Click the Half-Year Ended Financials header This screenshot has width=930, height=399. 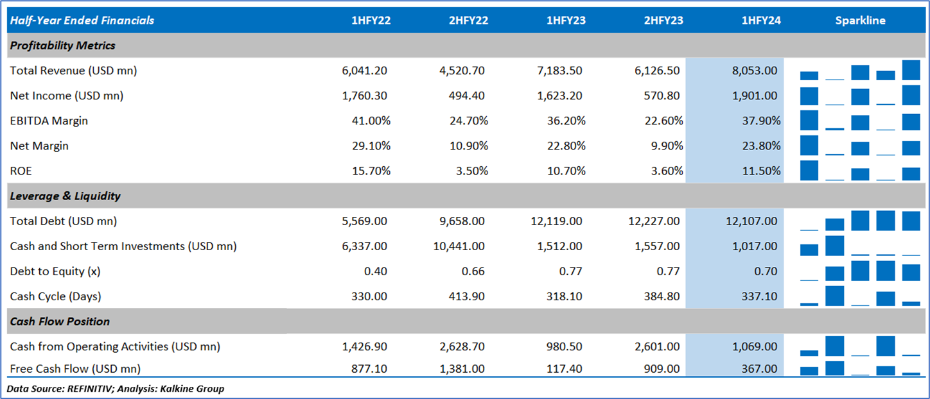tap(82, 21)
